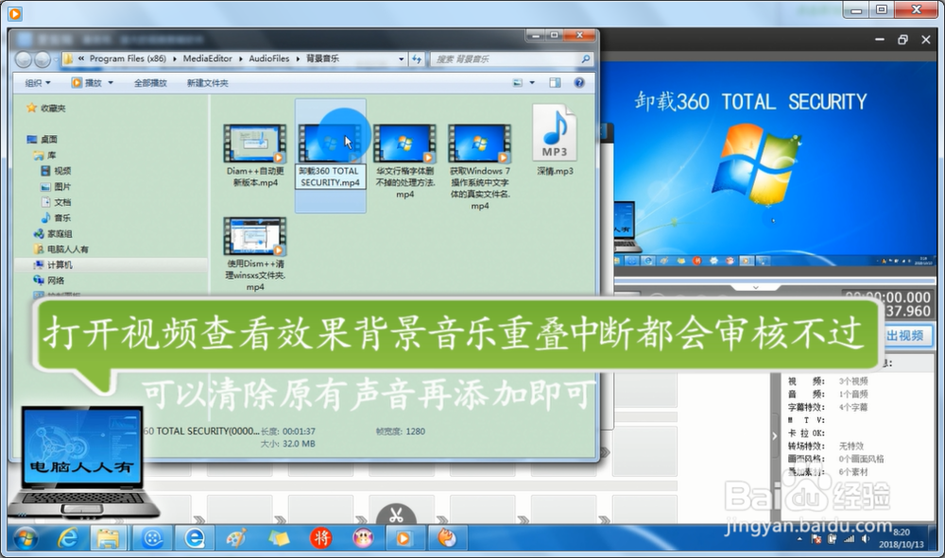The height and width of the screenshot is (558, 945).
Task: Open File Explorer taskbar icon
Action: click(x=108, y=538)
